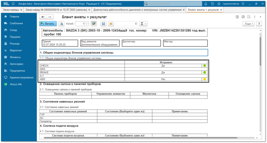Open the Еще dropdown menu
The image size is (267, 143).
(x=248, y=24)
